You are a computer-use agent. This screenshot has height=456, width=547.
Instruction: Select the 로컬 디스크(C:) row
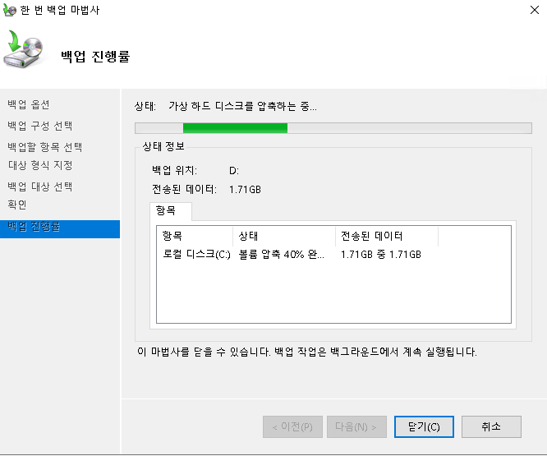pyautogui.click(x=197, y=256)
